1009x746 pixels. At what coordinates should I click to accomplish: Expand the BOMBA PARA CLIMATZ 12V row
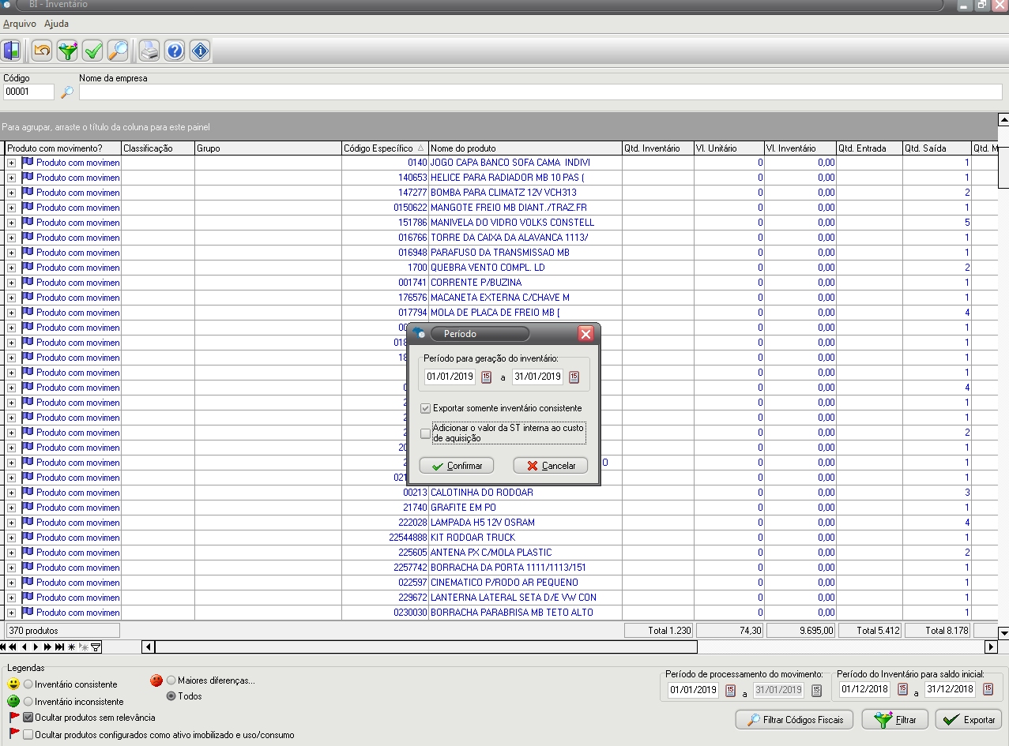pyautogui.click(x=11, y=193)
